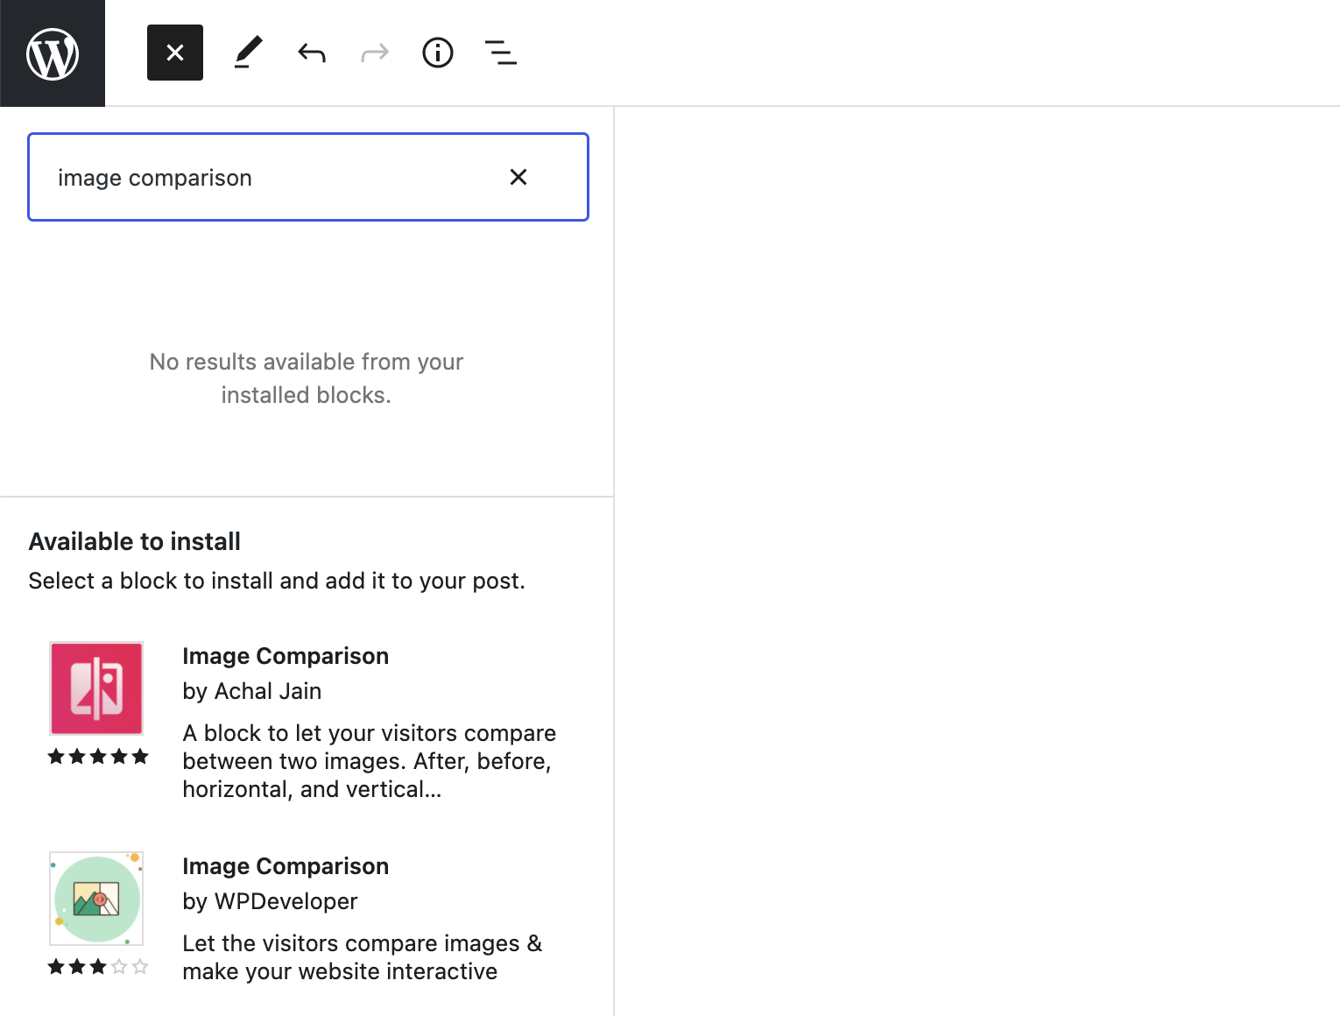Click the WPDeveloper Image Comparison block icon
Viewport: 1340px width, 1016px height.
click(x=96, y=899)
